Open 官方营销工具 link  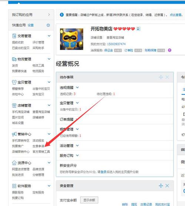(x=41, y=152)
